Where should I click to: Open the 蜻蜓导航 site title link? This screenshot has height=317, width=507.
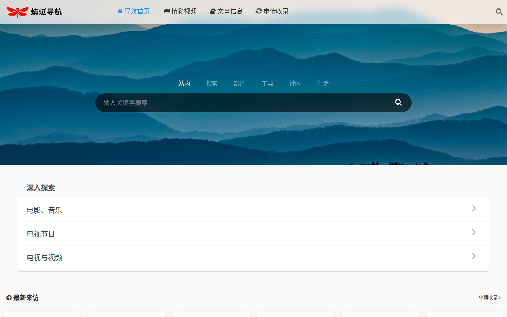[x=46, y=12]
